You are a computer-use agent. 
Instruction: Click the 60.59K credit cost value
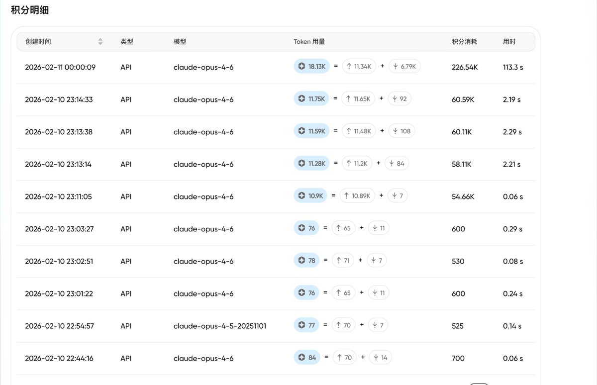463,99
